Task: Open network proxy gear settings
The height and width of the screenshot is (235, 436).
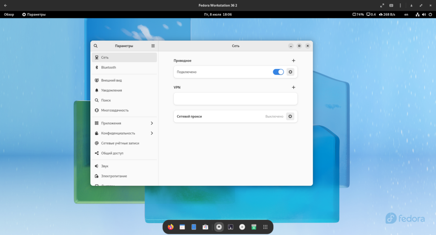Action: [290, 116]
